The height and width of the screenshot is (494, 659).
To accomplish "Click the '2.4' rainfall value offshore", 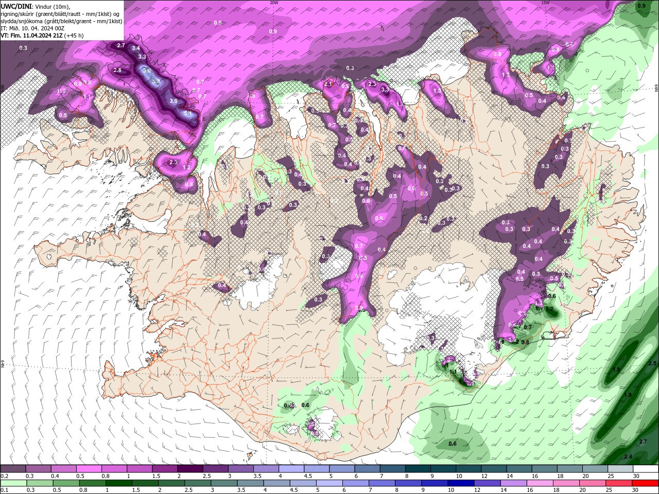I will coord(628,457).
